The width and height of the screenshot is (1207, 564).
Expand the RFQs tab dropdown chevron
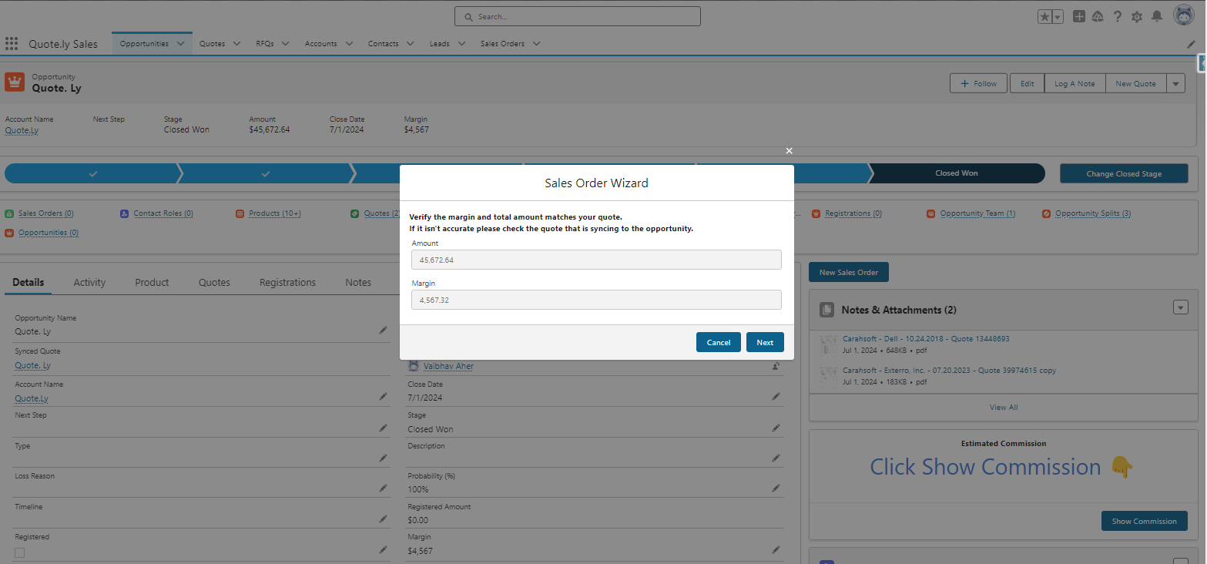pyautogui.click(x=285, y=44)
